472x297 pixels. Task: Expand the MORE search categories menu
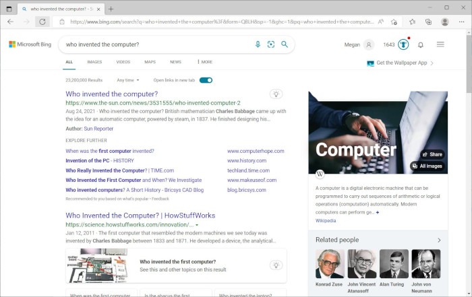coord(205,62)
